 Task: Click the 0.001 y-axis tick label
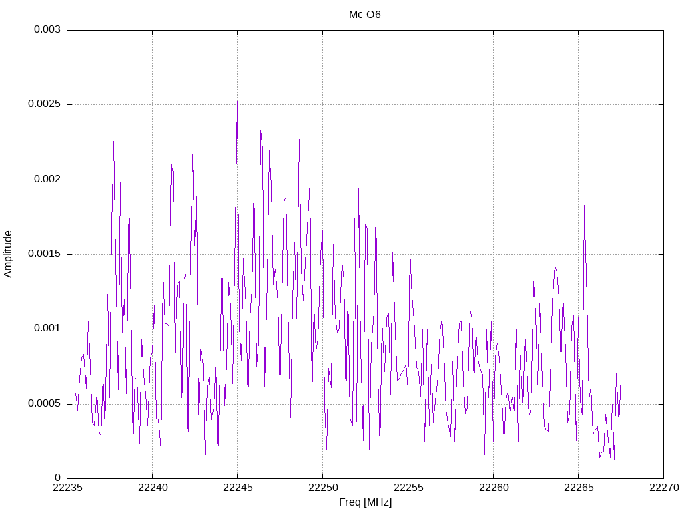(47, 329)
